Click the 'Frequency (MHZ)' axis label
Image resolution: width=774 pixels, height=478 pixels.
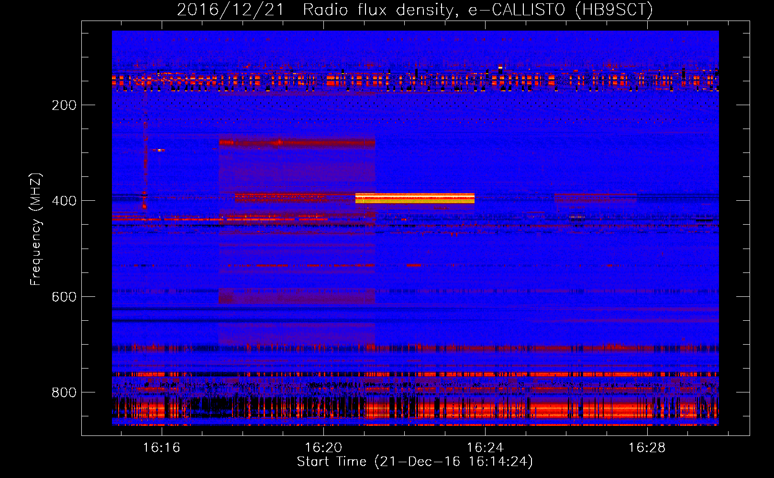36,229
